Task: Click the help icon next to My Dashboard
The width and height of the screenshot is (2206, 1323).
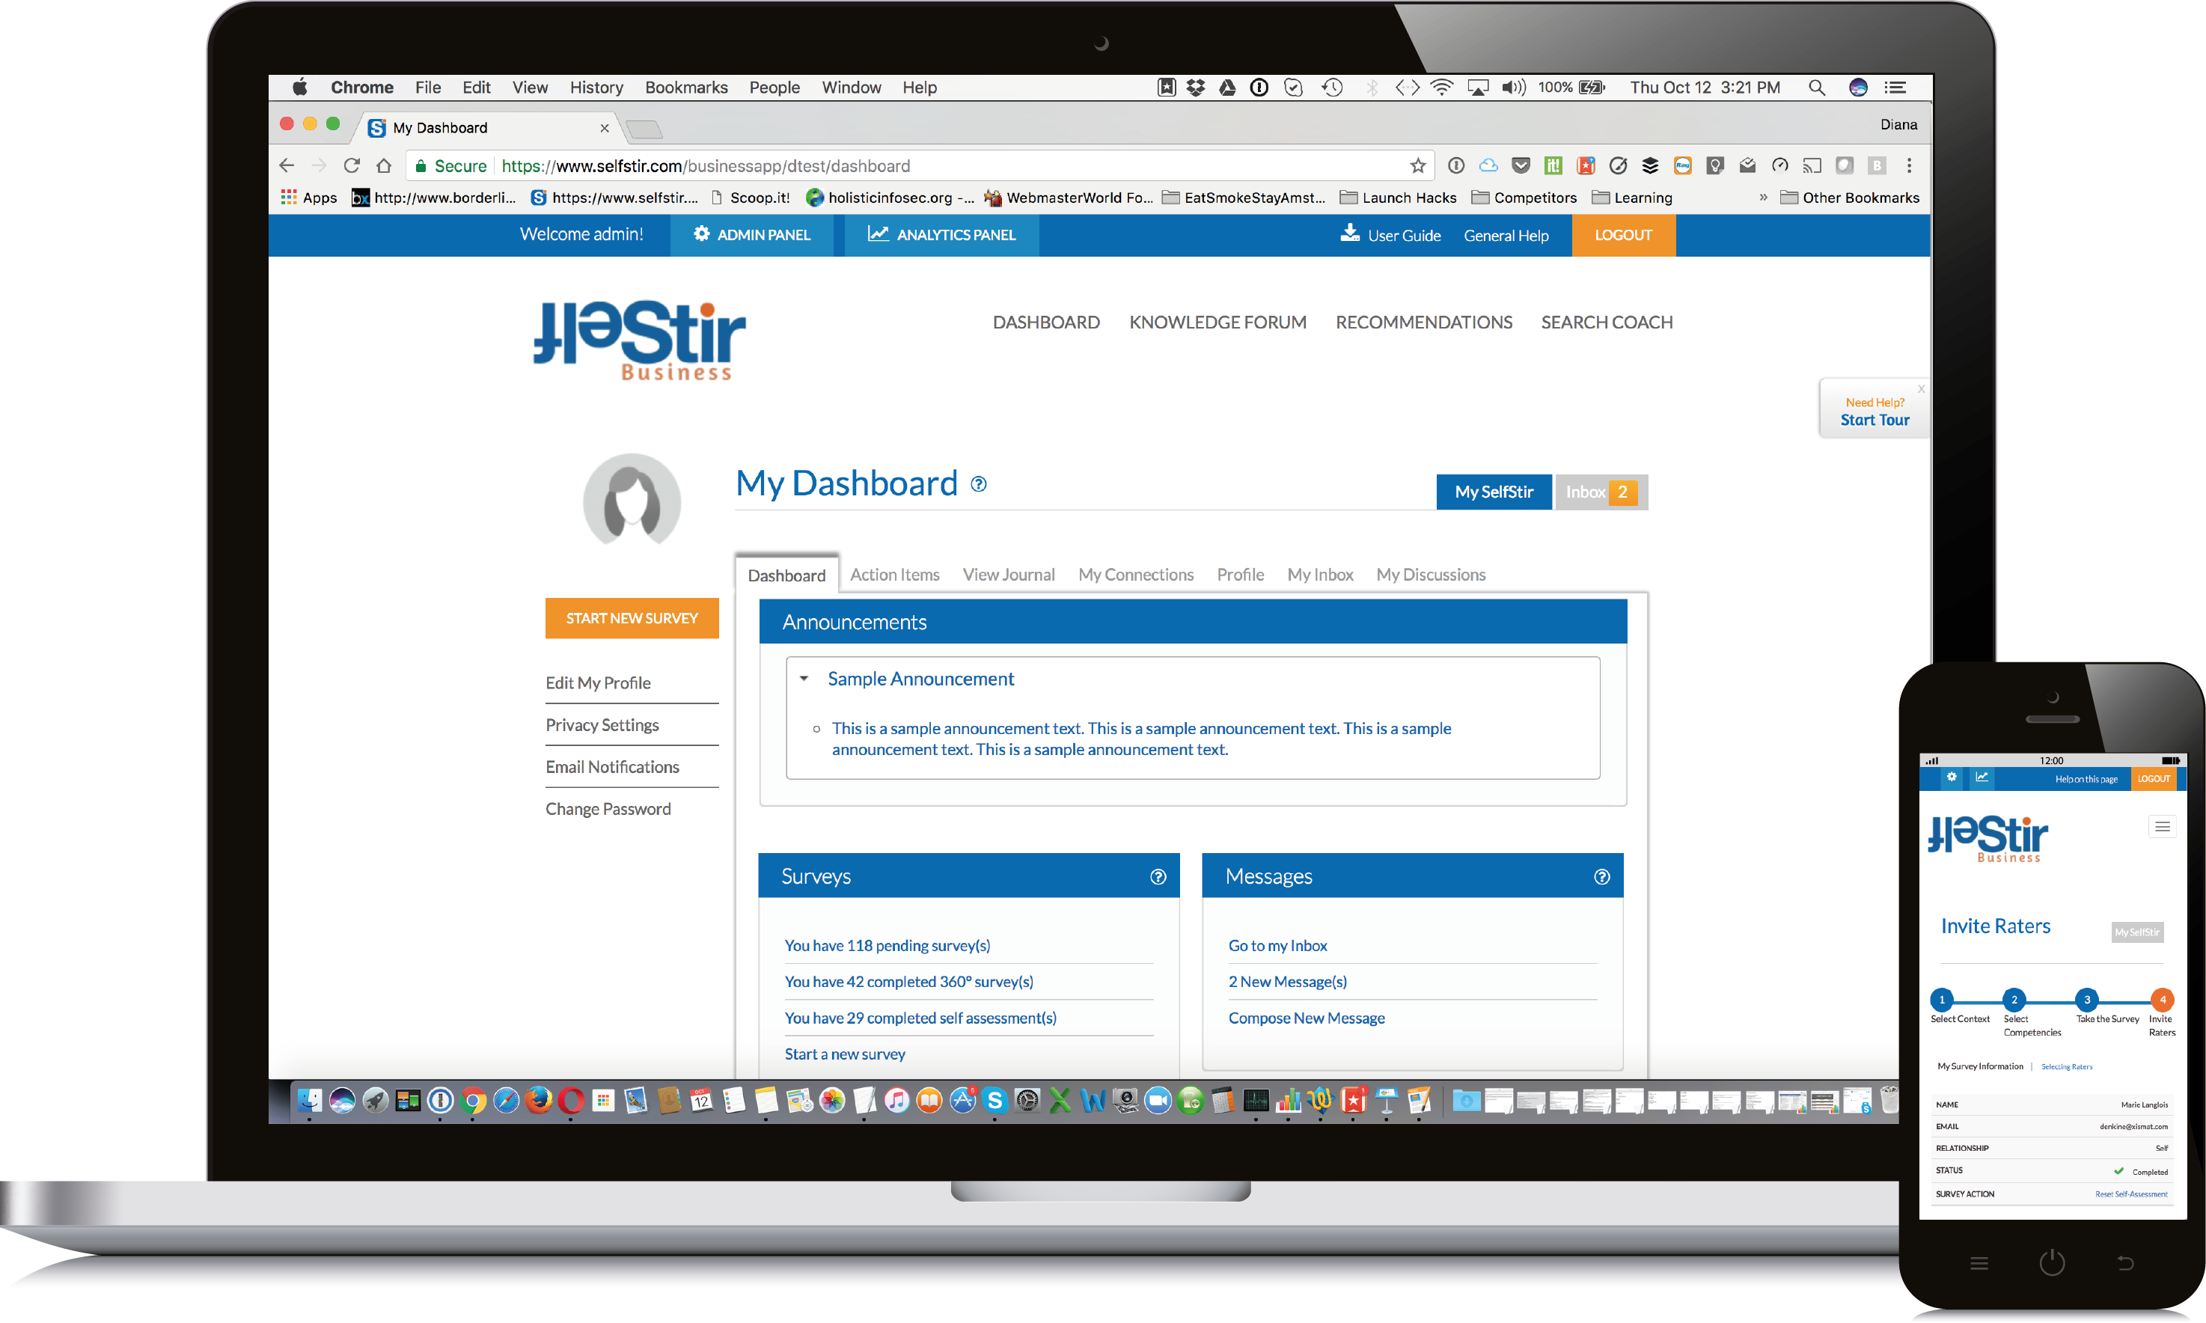Action: pyautogui.click(x=978, y=484)
